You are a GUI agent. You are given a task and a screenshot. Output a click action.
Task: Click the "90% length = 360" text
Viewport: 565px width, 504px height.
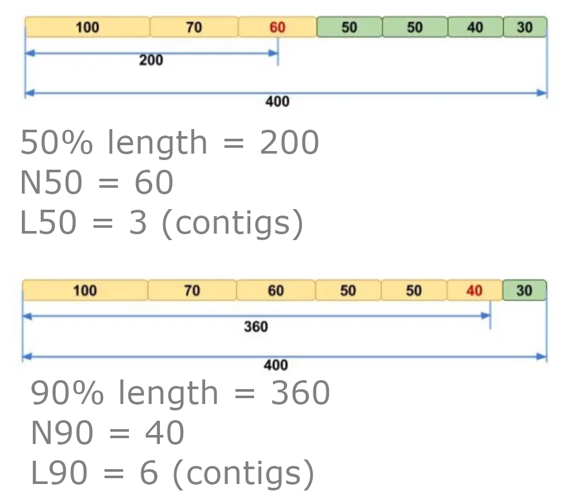[x=180, y=393]
